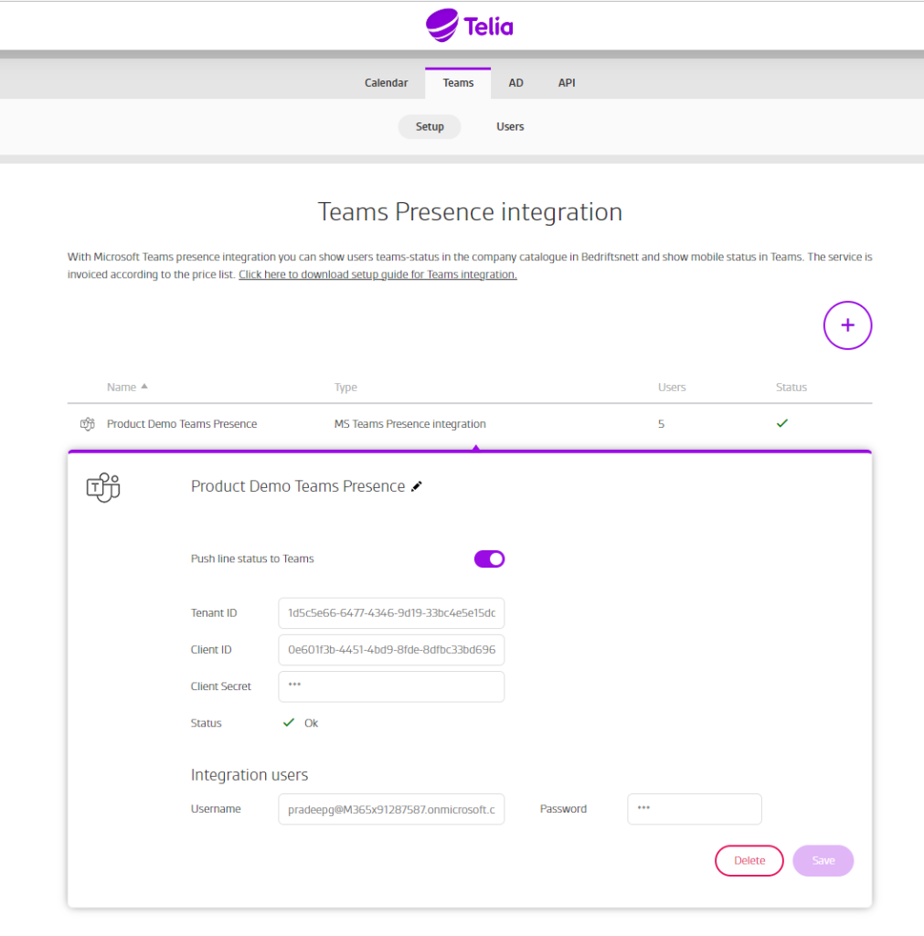Click the Save button

[823, 860]
